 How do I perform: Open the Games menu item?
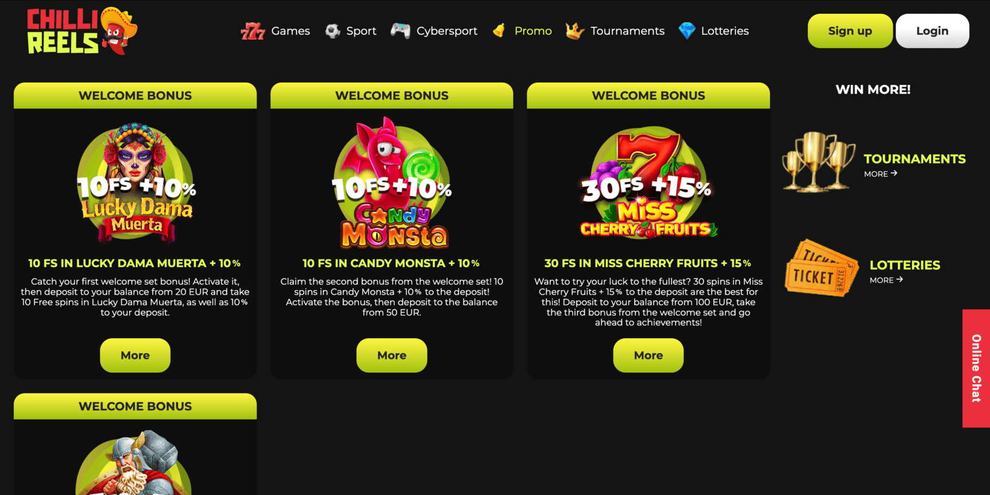(x=290, y=31)
